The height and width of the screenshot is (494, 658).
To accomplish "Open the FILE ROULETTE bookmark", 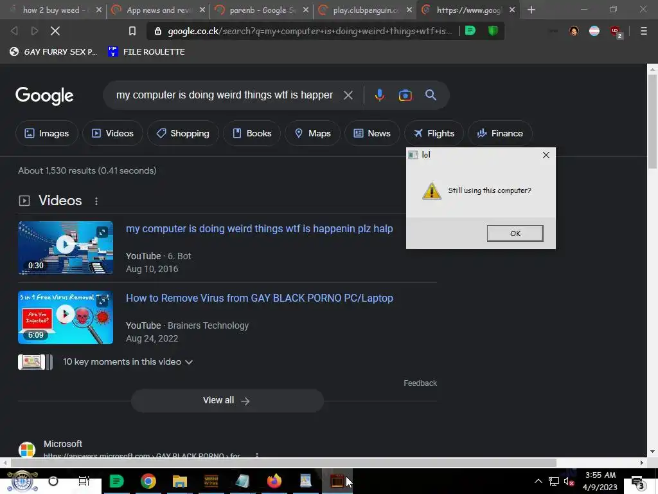I will [146, 52].
